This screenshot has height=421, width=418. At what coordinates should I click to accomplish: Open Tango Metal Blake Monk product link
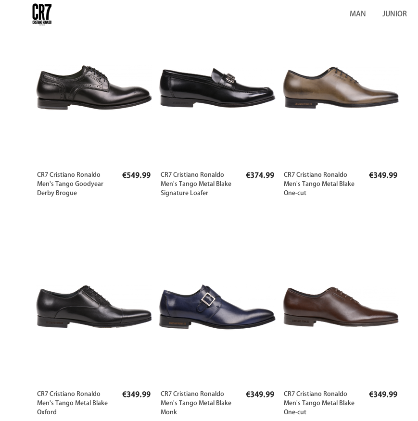coord(196,403)
